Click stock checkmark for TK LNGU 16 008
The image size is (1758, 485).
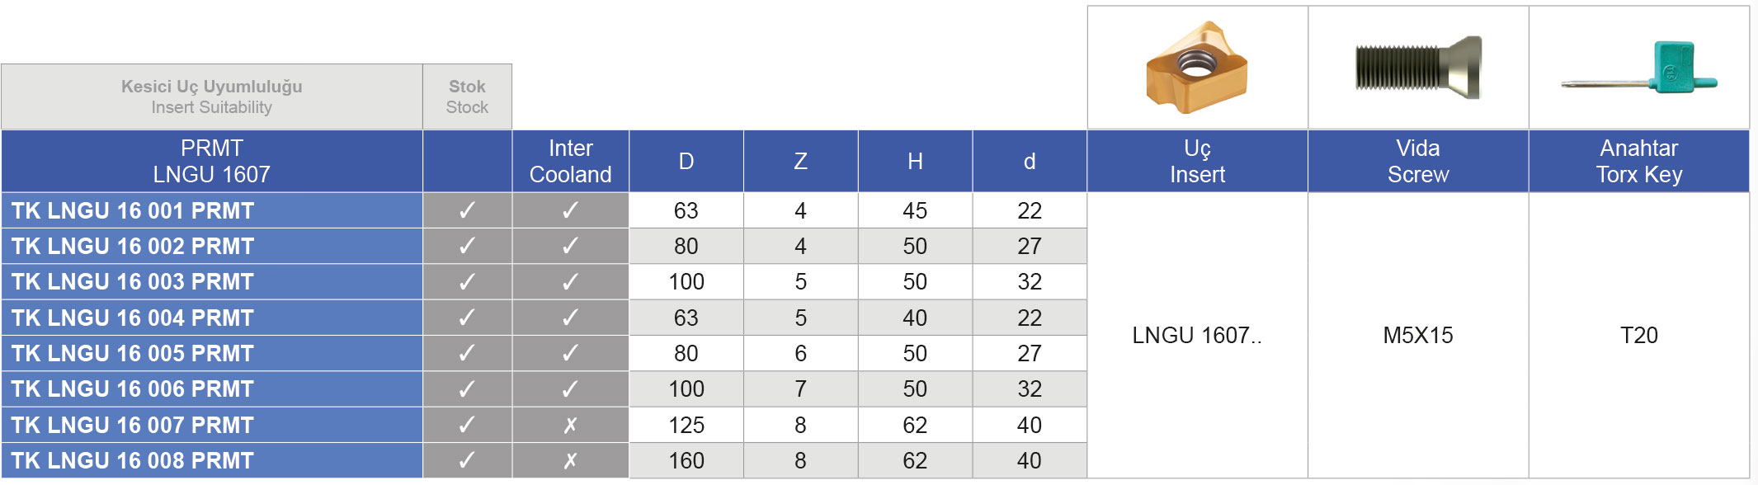click(x=467, y=461)
